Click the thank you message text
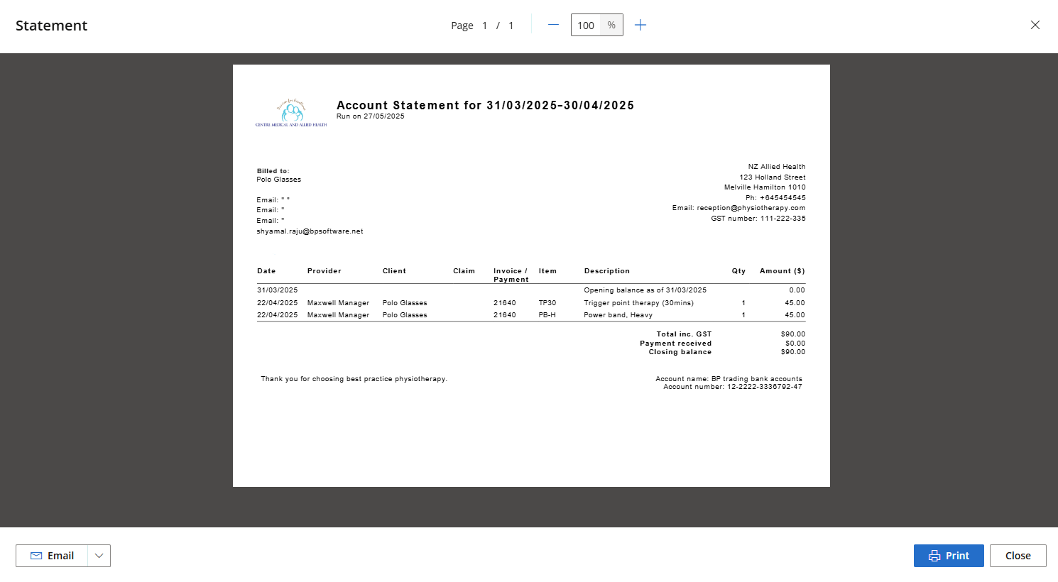Image resolution: width=1058 pixels, height=582 pixels. (354, 379)
